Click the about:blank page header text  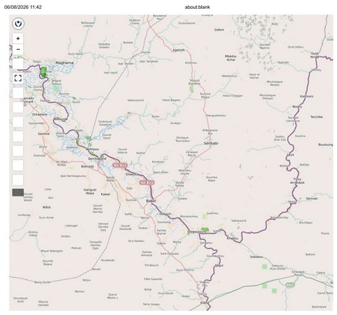[x=198, y=7]
